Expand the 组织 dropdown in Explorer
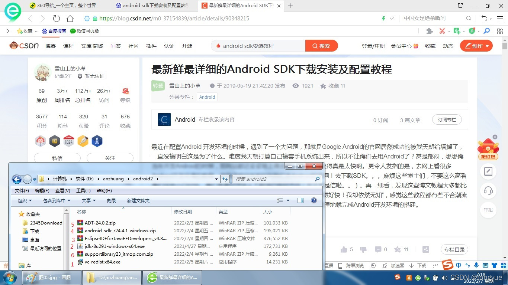508x285 pixels. pyautogui.click(x=25, y=200)
